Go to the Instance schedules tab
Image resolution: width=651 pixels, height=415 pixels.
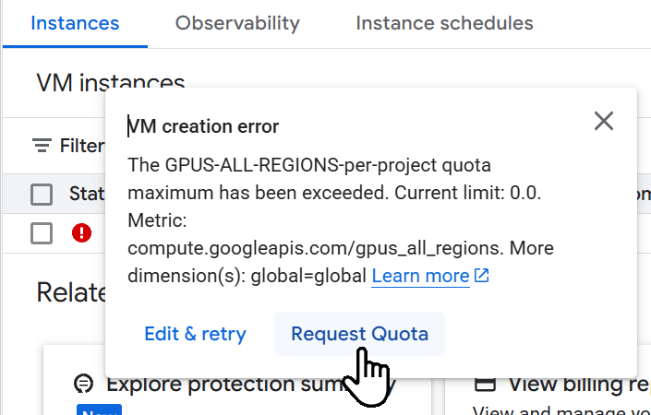(x=444, y=23)
